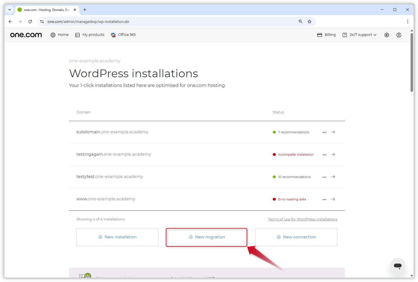Expand the tab search dropdown arrow
Screen dimensions: 418x282
(x=10, y=10)
